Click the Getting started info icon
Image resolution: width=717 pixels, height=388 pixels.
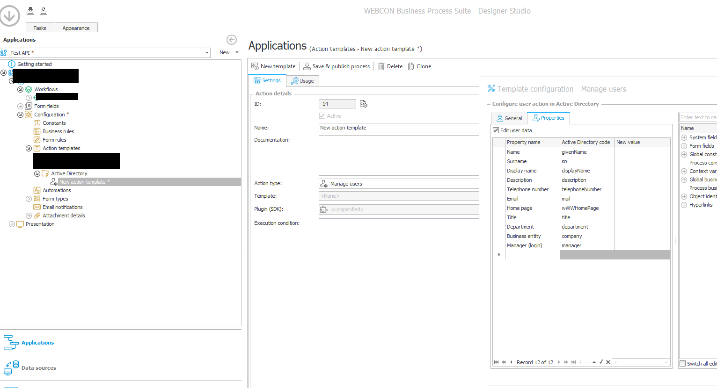pyautogui.click(x=12, y=64)
